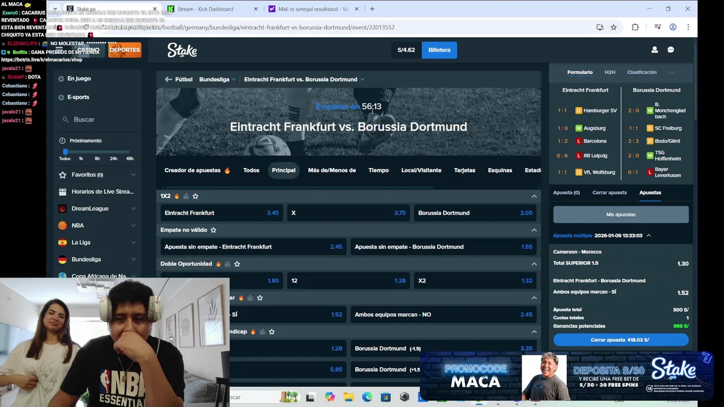724x407 pixels.
Task: Open Microsoft Store from the taskbar
Action: pos(386,397)
